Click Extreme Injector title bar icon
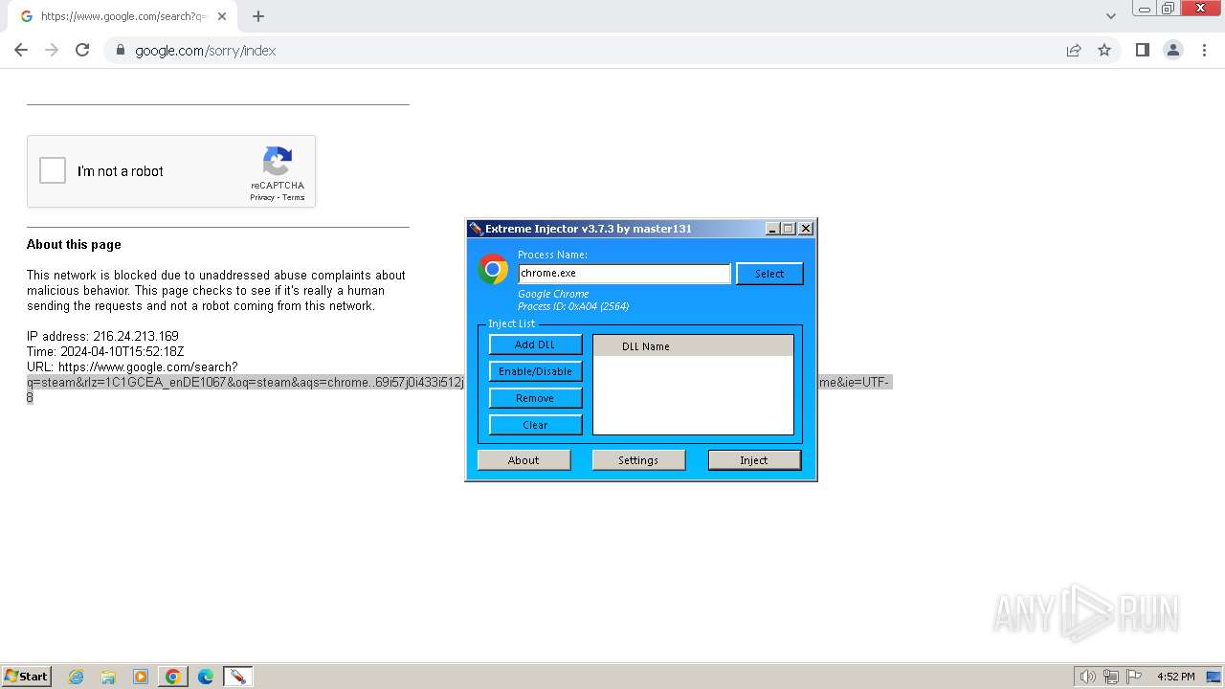 coord(476,229)
